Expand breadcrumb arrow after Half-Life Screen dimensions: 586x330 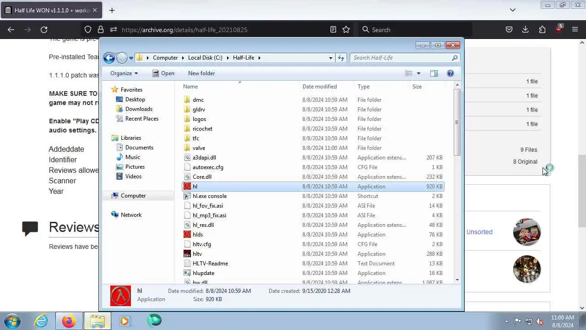pyautogui.click(x=259, y=58)
